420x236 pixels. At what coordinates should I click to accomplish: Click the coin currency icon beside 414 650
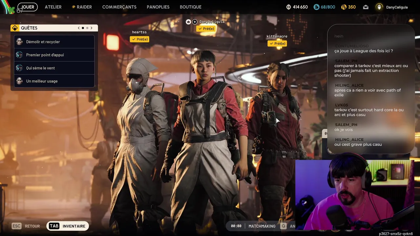tap(289, 7)
